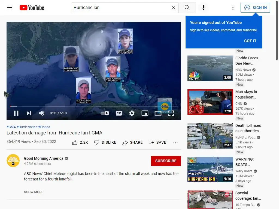Toggle the autoplay switch

[105, 113]
